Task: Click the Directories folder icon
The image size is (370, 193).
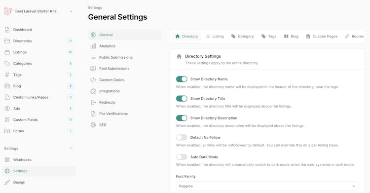Action: [x=7, y=41]
